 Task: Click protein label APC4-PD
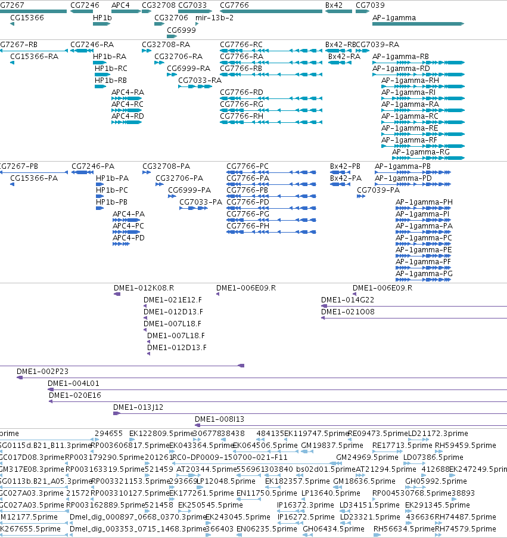tap(129, 238)
